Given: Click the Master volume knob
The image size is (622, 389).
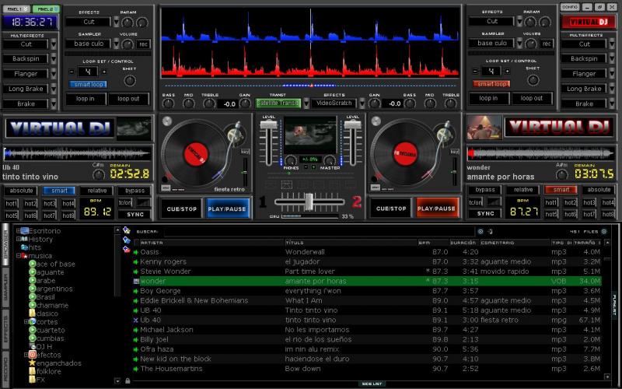Looking at the screenshot, I should point(330,160).
